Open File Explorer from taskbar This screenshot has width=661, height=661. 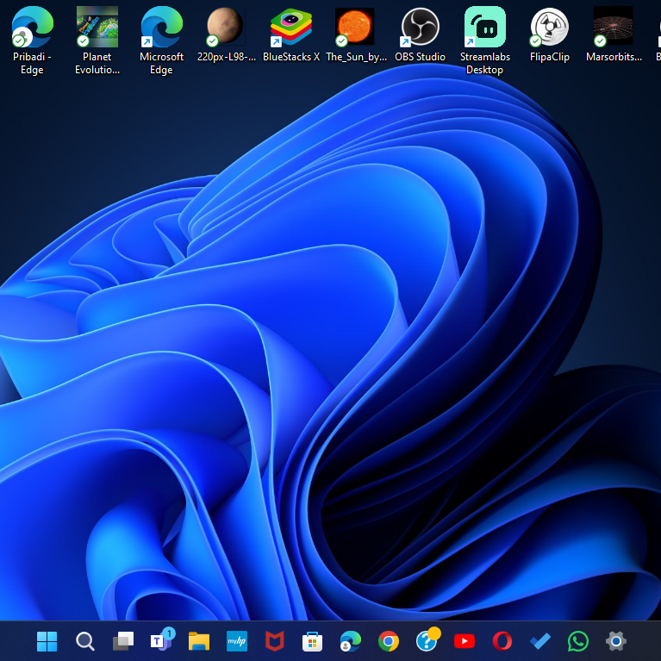point(199,641)
